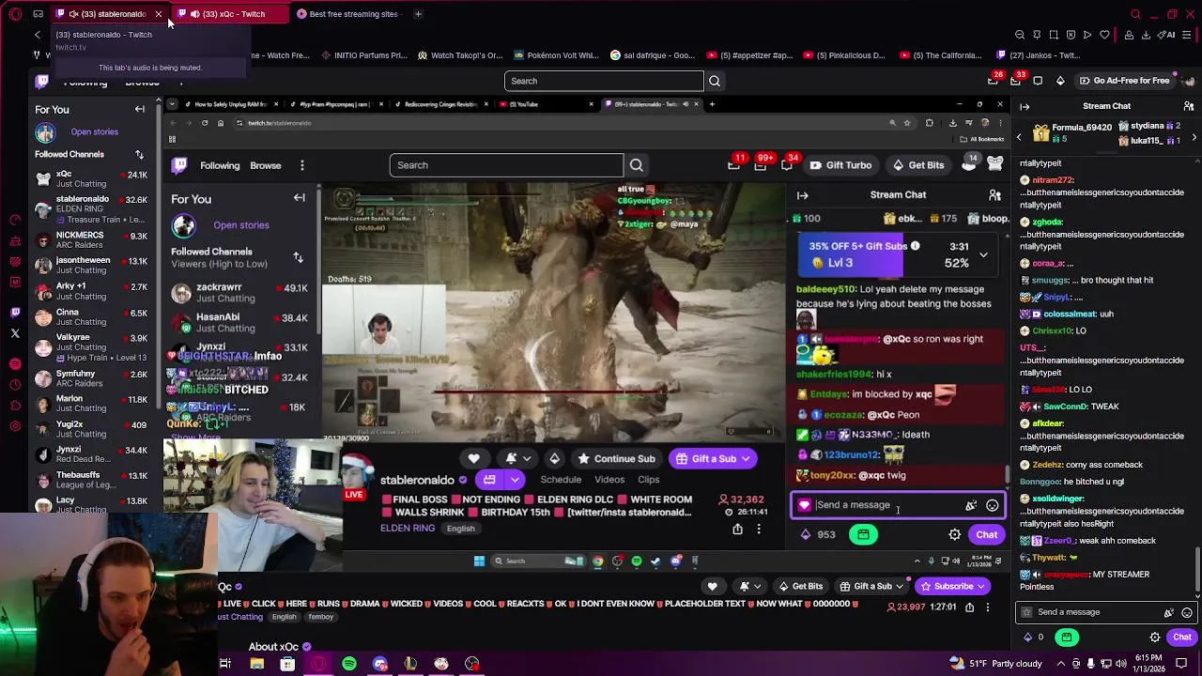Viewport: 1202px width, 676px height.
Task: Click the Twitch logo home icon
Action: (41, 81)
